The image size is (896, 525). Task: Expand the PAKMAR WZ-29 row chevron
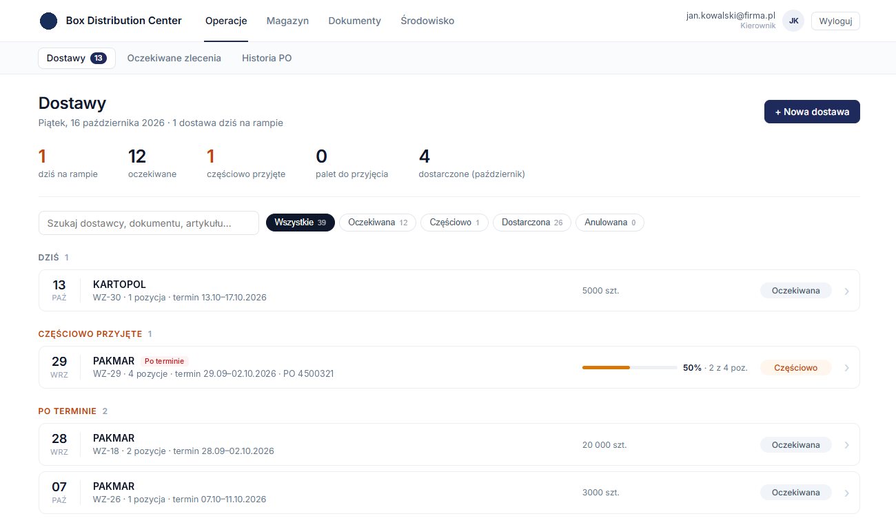846,368
